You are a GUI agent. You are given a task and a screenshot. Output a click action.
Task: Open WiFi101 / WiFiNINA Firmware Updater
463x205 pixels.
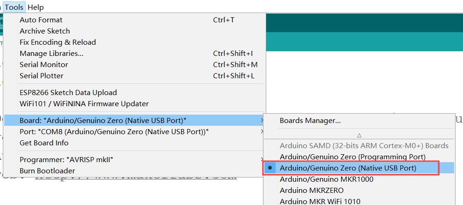click(x=84, y=104)
